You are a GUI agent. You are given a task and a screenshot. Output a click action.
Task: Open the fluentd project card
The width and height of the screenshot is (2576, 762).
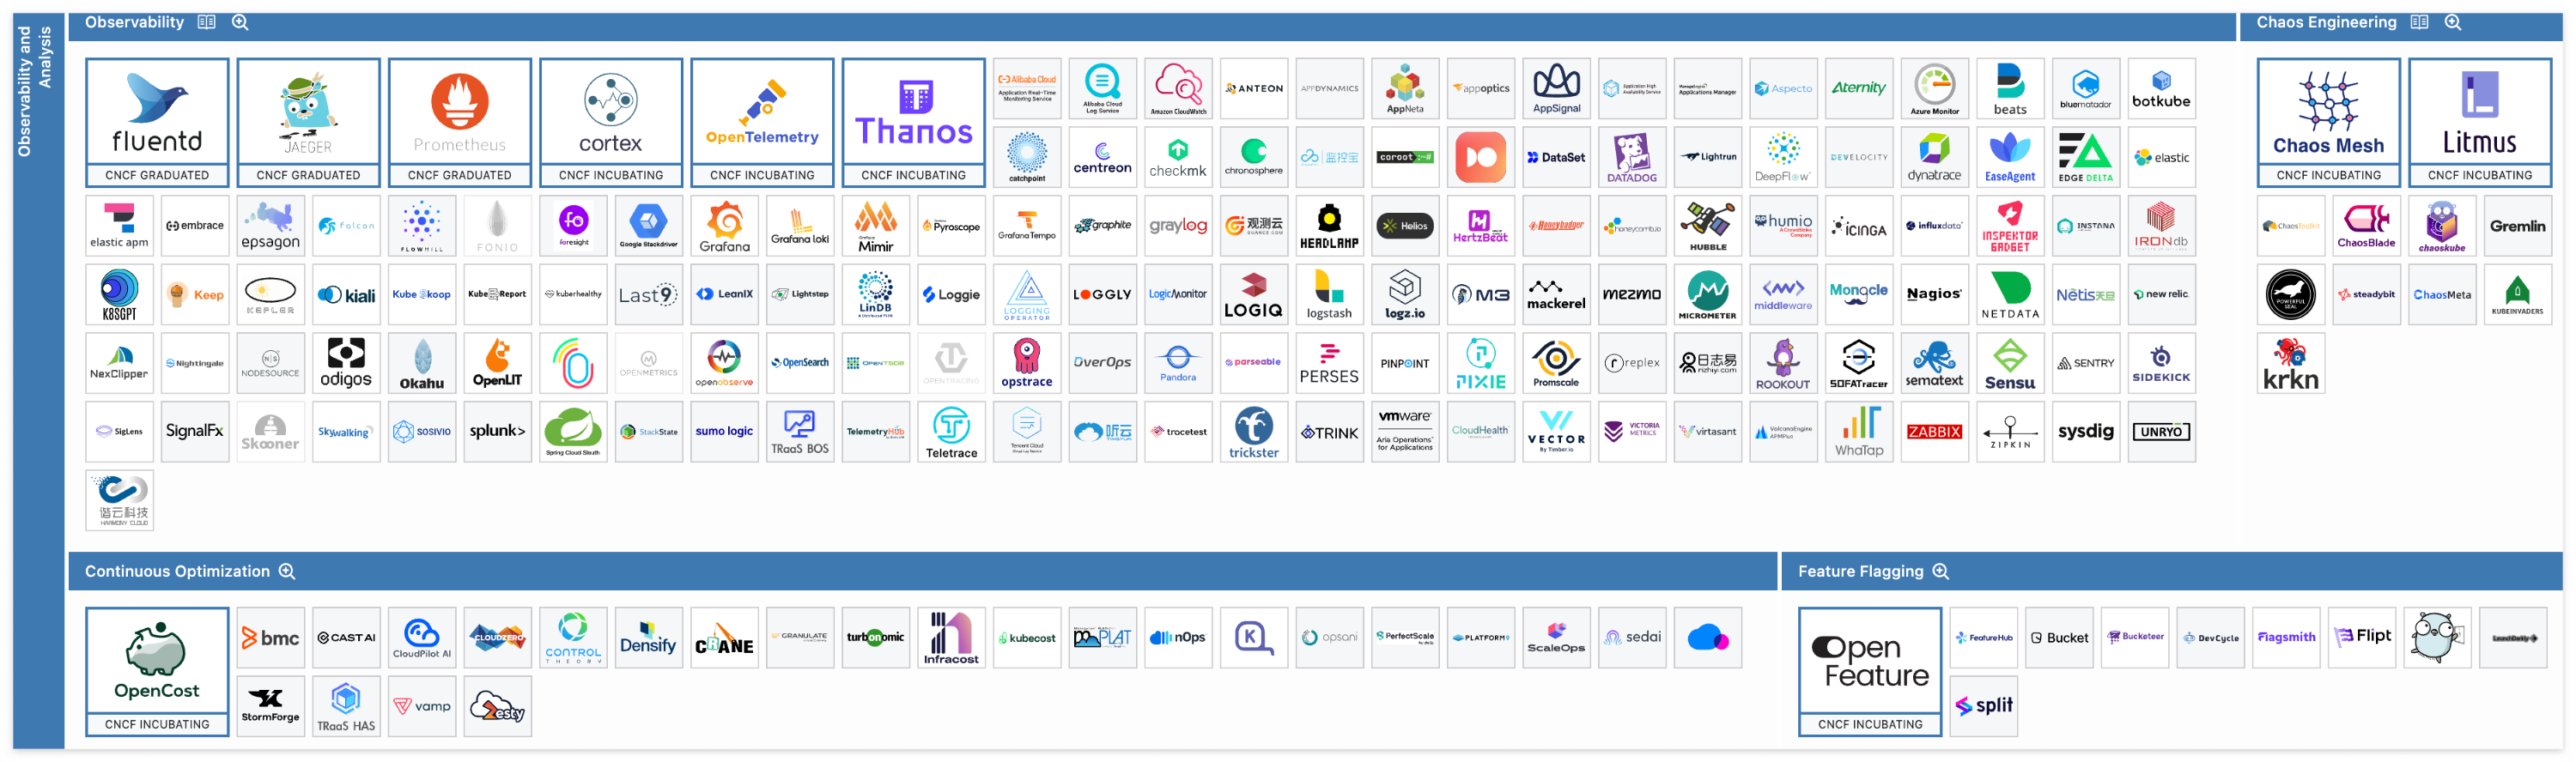[157, 122]
